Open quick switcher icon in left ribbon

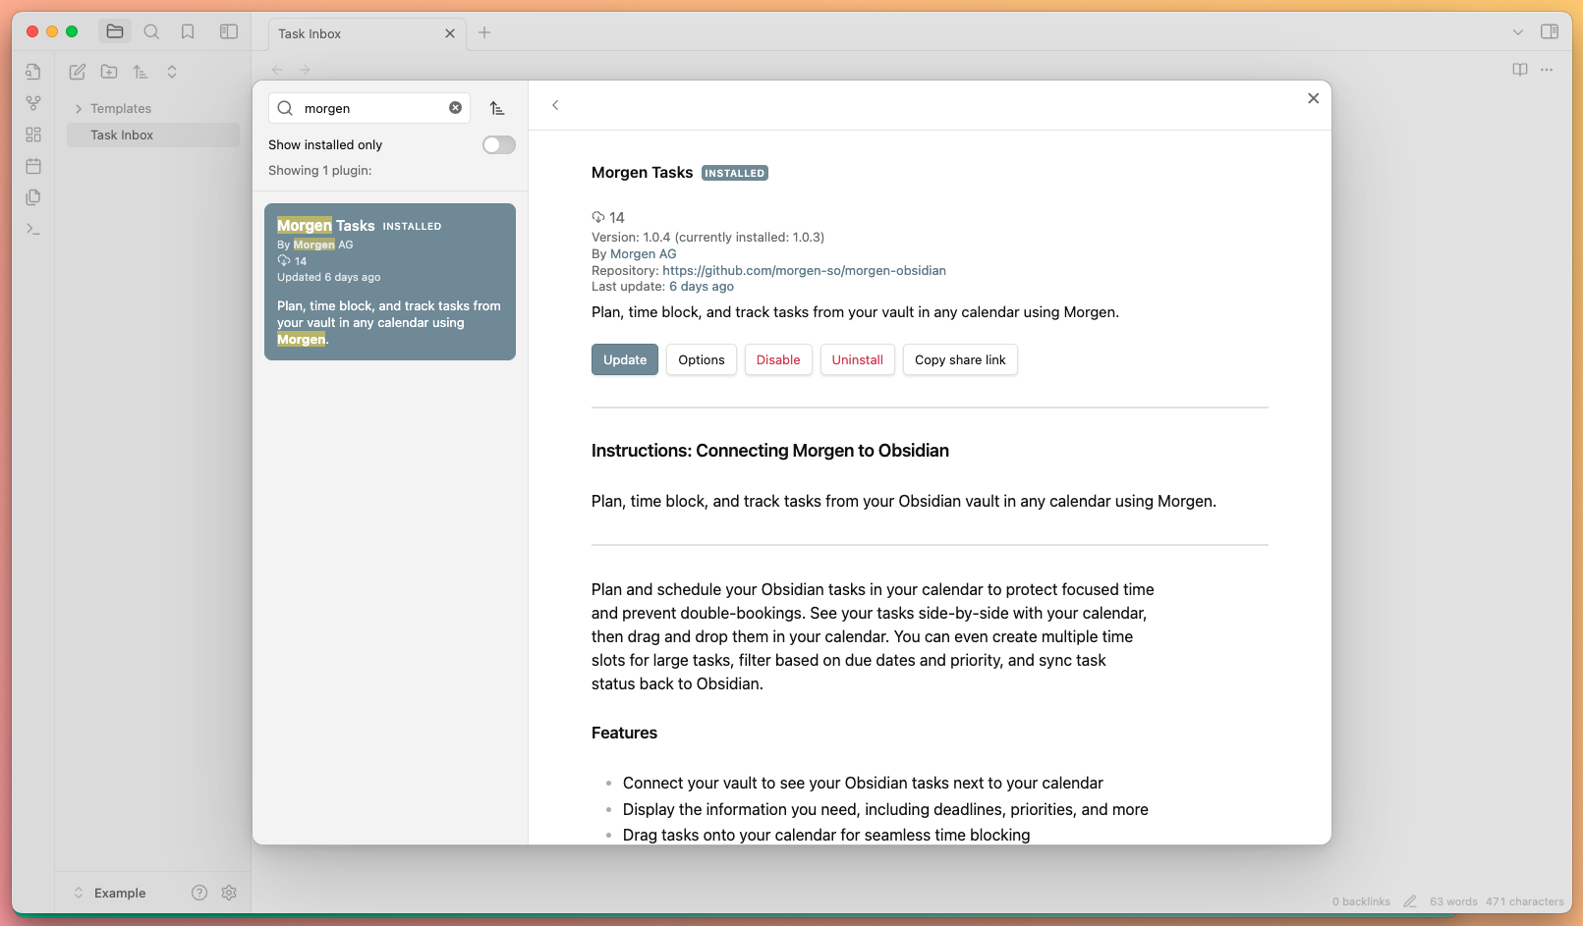[x=33, y=72]
